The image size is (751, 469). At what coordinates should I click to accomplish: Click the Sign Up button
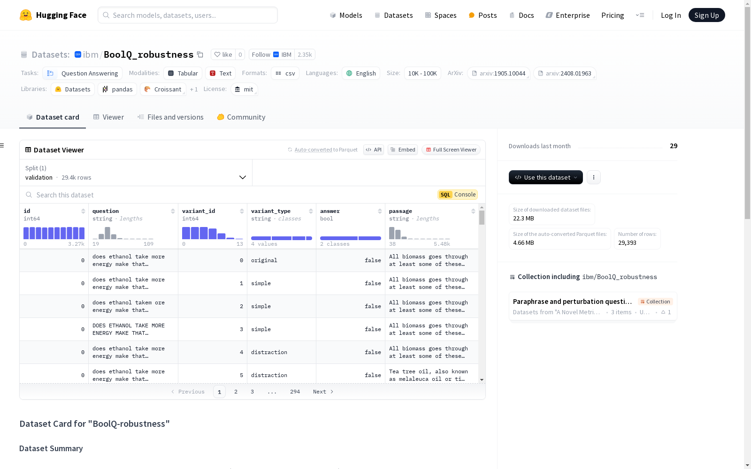706,15
